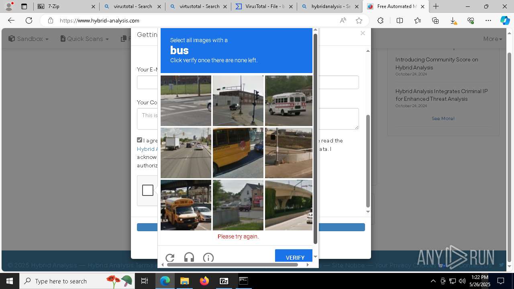Click the See More! link
This screenshot has height=289, width=514.
click(x=443, y=118)
